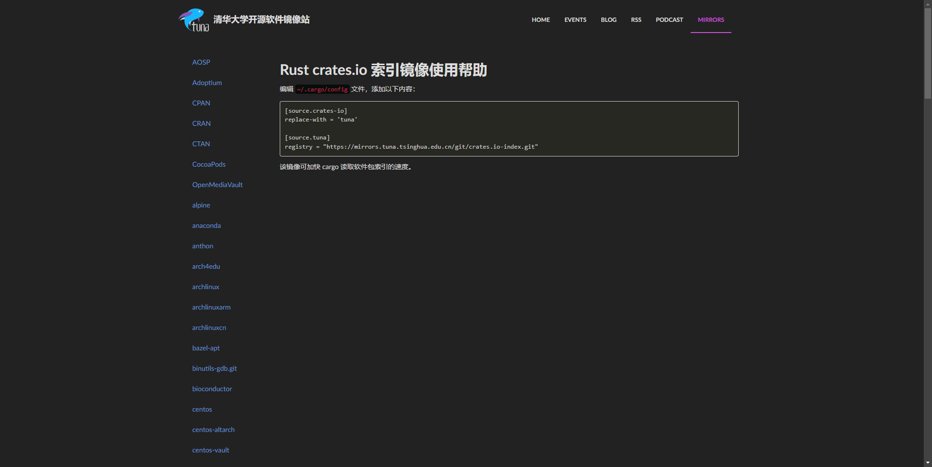
Task: Open the arch4edu mirror help link
Action: coord(206,266)
